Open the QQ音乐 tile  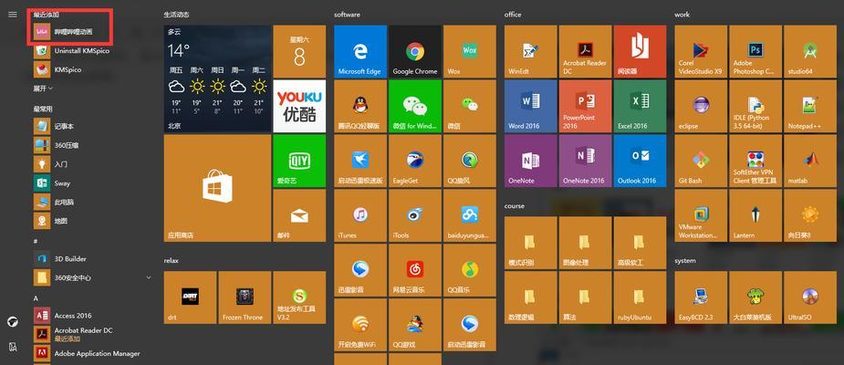coord(469,270)
